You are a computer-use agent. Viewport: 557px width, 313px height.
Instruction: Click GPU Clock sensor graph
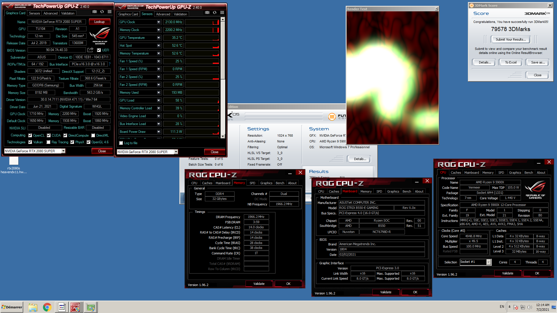(202, 22)
